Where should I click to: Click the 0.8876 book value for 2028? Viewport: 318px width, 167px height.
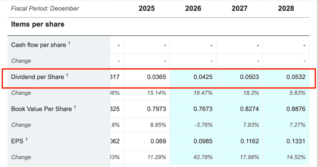point(296,109)
